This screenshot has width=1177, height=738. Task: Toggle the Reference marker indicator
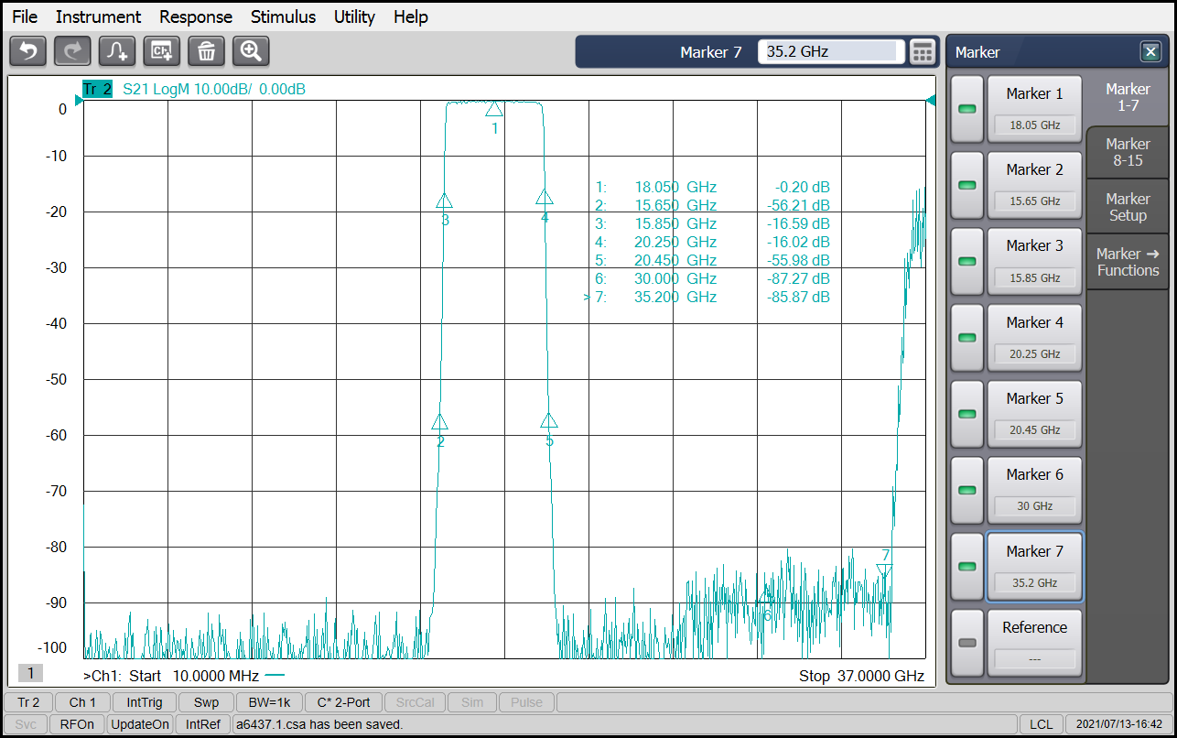966,643
